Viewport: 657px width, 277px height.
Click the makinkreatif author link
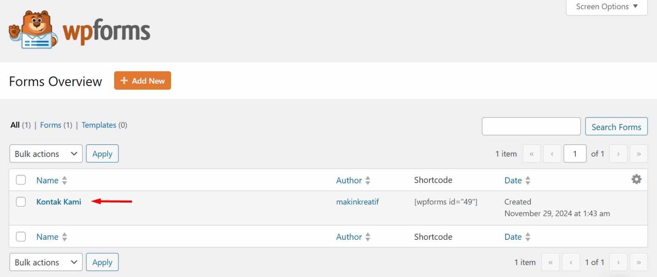pyautogui.click(x=358, y=202)
